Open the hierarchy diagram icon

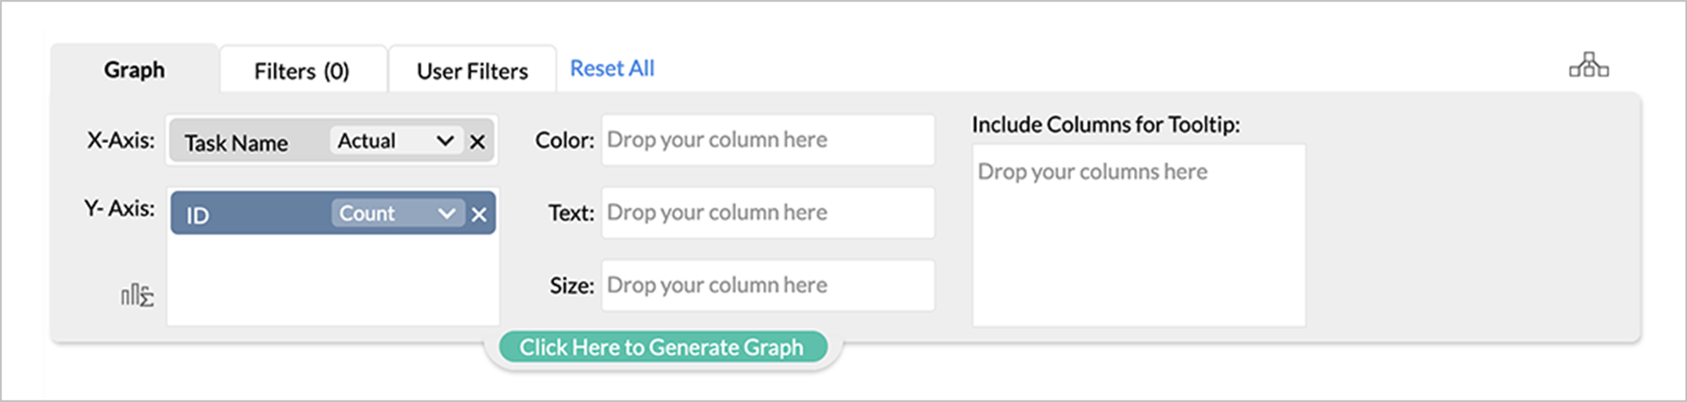(1588, 66)
